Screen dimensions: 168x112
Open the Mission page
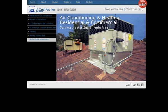click(55, 2)
